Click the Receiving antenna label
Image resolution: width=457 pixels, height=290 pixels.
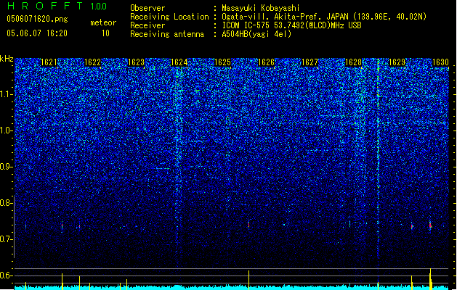167,34
